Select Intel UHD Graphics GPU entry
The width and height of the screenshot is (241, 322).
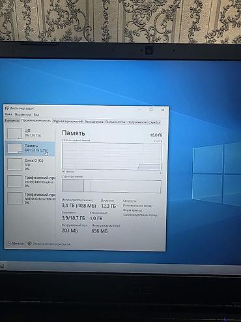pos(30,182)
